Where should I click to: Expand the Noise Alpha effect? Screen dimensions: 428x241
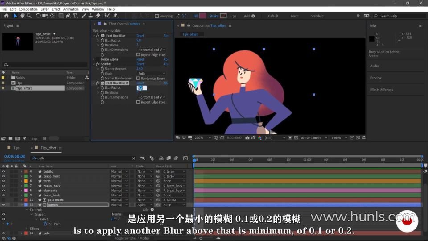tap(94, 59)
